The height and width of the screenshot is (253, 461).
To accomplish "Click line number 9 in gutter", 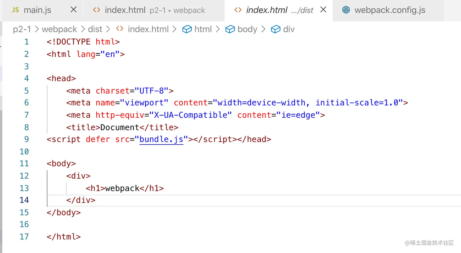I will [x=27, y=139].
